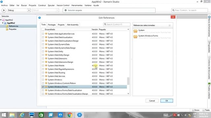Check System.Web.Routing checkbox
Viewport: 211px width, 118px height.
43,73
